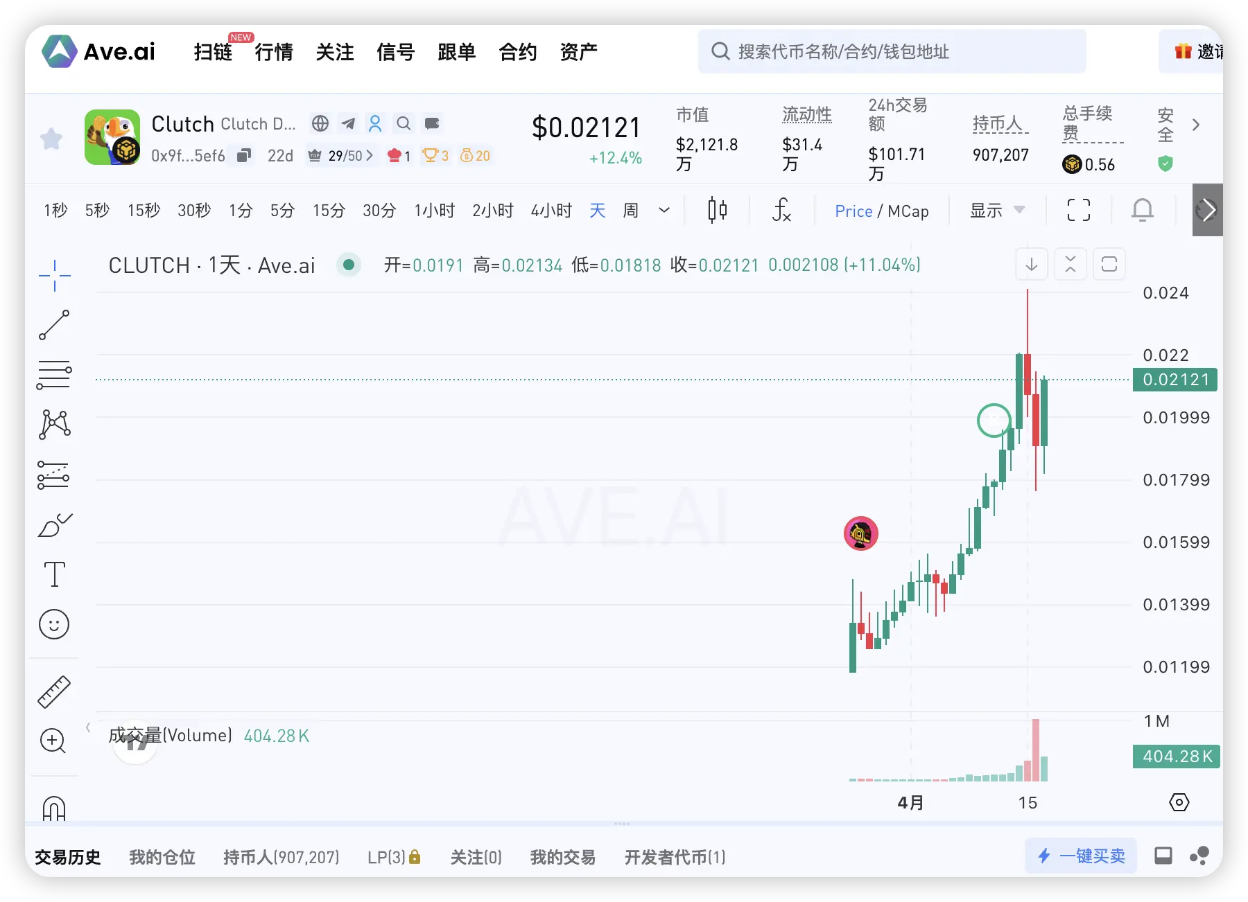The image size is (1248, 902).
Task: Open price alert bell
Action: click(1143, 210)
